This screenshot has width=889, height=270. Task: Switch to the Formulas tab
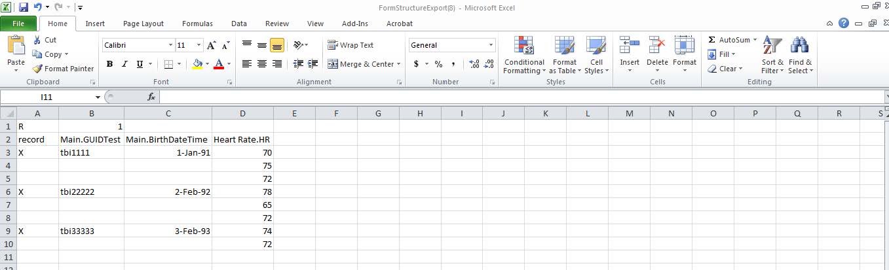click(197, 24)
